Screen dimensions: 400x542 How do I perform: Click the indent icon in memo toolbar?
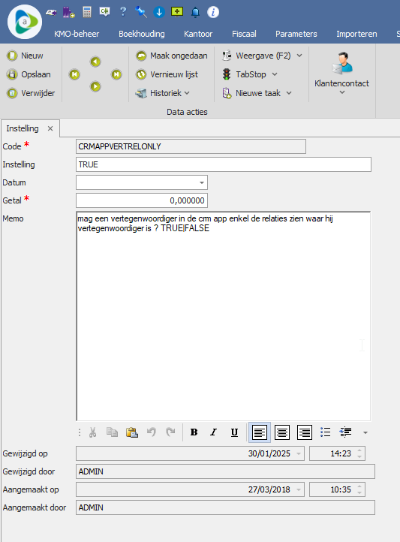click(345, 432)
